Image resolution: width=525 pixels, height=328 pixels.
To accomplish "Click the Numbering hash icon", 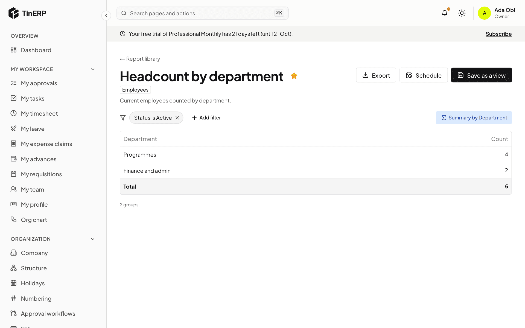I will click(13, 298).
